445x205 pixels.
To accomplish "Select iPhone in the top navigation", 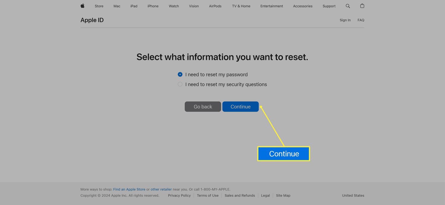I will 153,6.
